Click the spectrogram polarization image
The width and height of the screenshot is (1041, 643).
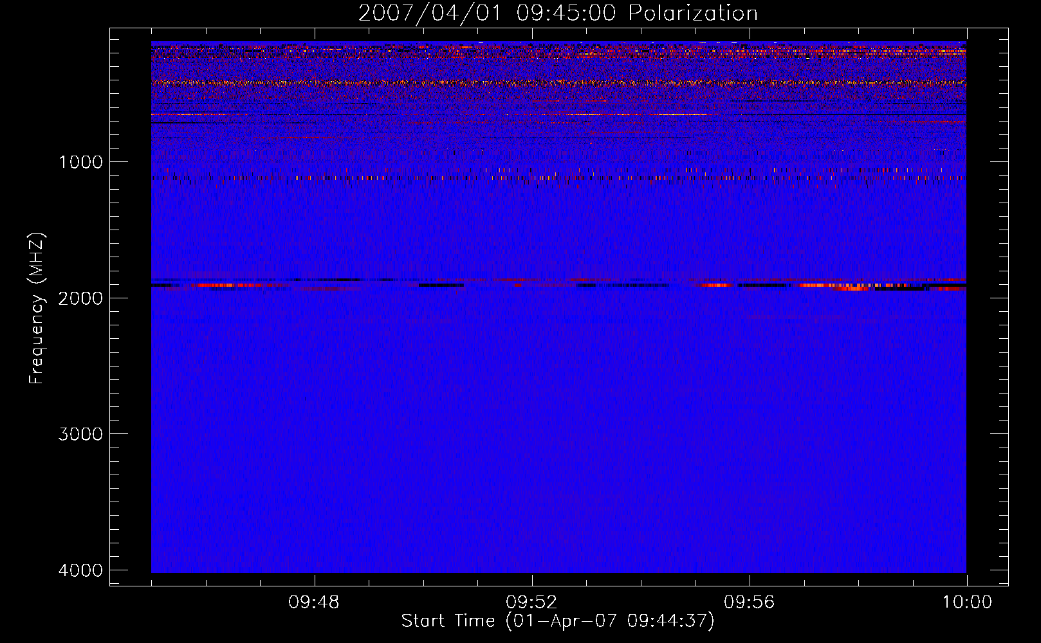pos(558,307)
